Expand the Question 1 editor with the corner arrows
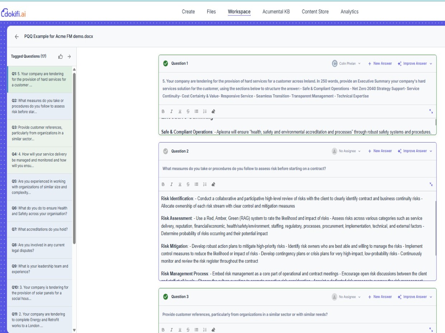This screenshot has width=445, height=333. tap(431, 111)
